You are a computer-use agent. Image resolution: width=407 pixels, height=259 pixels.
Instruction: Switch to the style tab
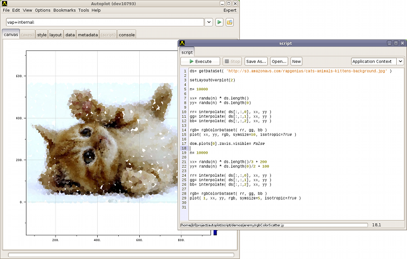tap(42, 35)
